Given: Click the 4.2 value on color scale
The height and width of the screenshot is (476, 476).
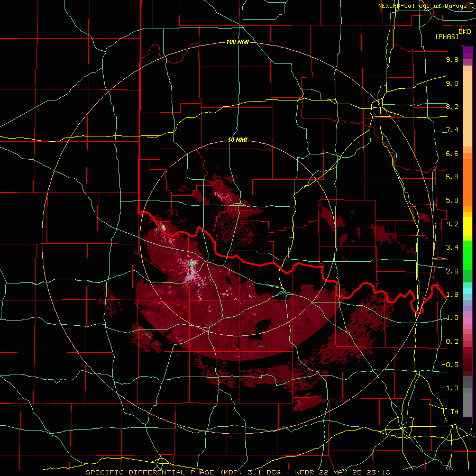Looking at the screenshot, I should point(452,224).
